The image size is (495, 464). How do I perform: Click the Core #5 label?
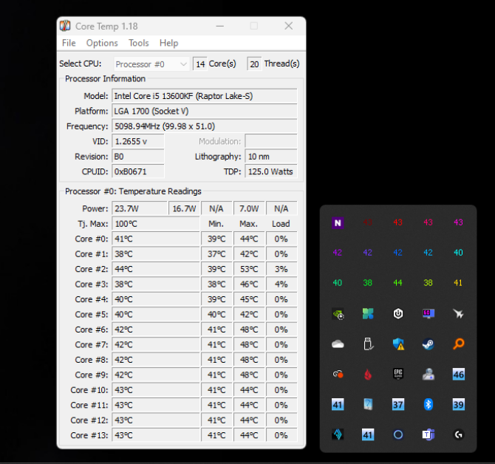[x=92, y=315]
